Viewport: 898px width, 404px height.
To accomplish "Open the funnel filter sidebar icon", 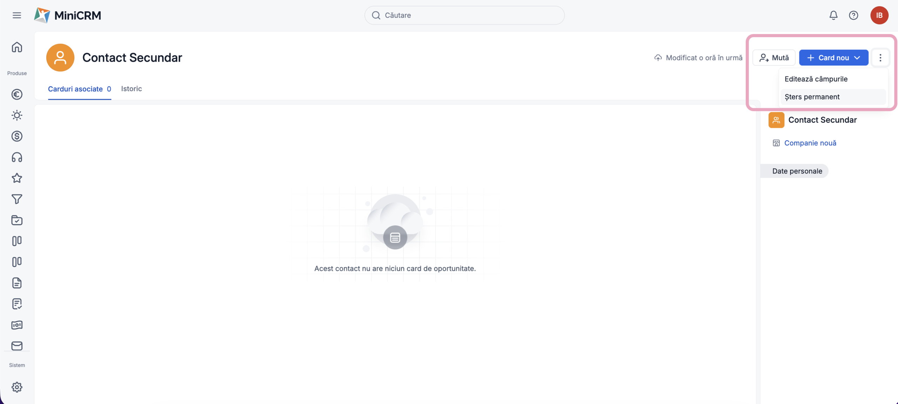I will [x=16, y=199].
